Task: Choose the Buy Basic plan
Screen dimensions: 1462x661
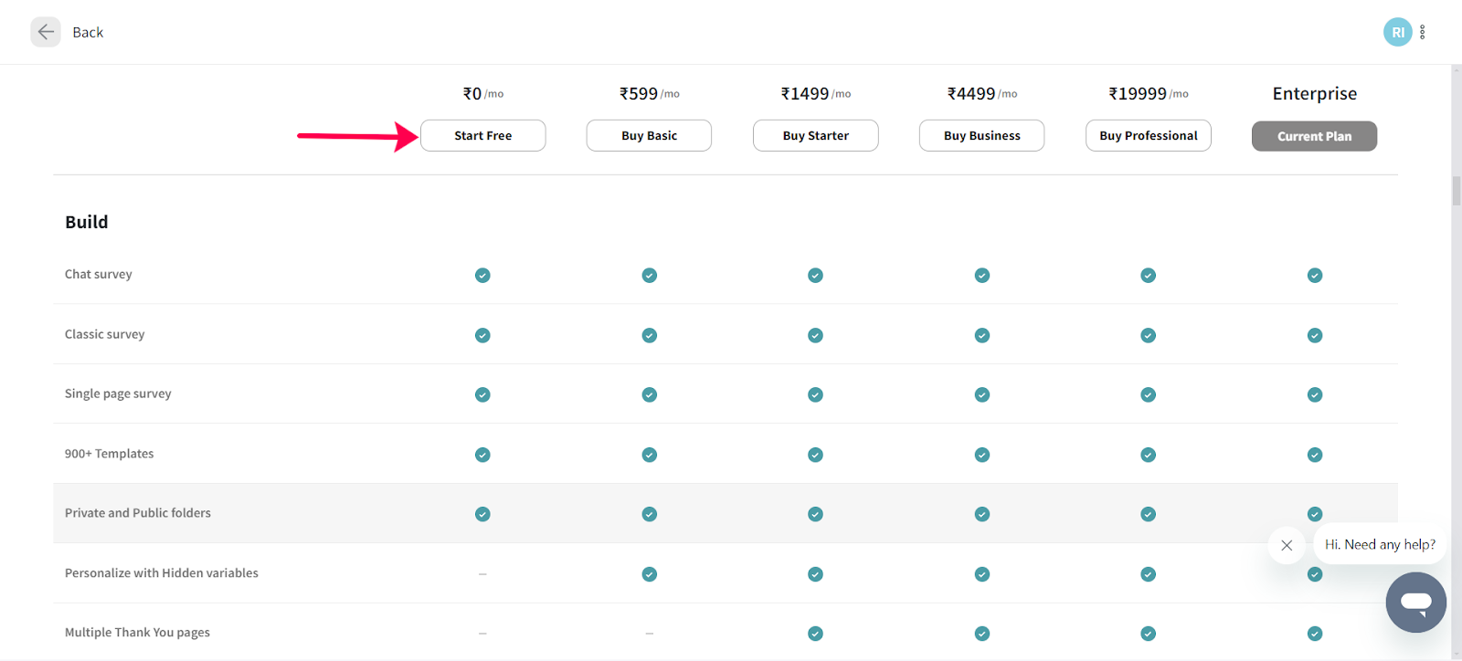Action: click(649, 136)
